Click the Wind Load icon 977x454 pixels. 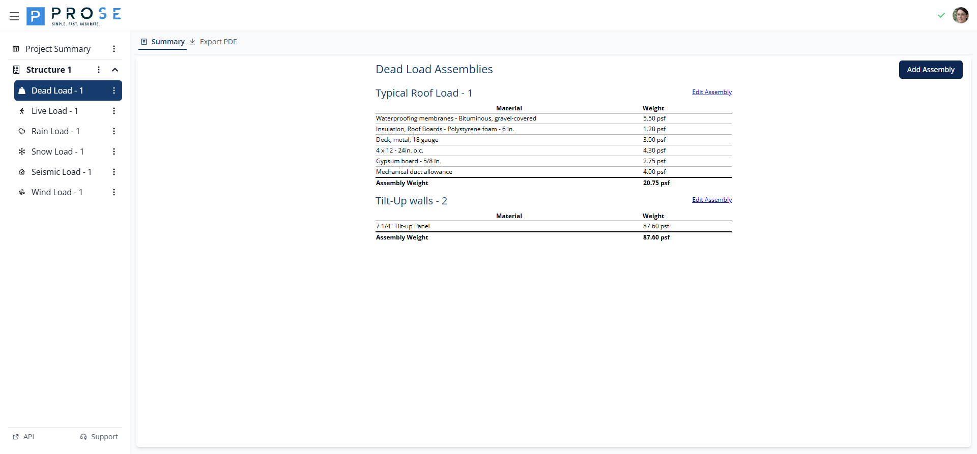[x=22, y=192]
